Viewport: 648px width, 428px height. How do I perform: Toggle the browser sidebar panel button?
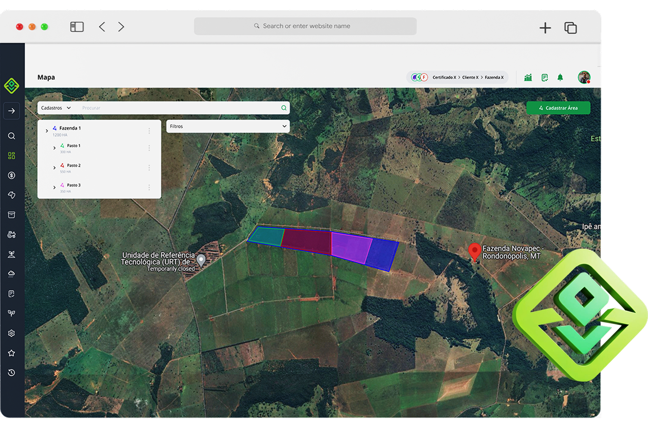(x=77, y=27)
